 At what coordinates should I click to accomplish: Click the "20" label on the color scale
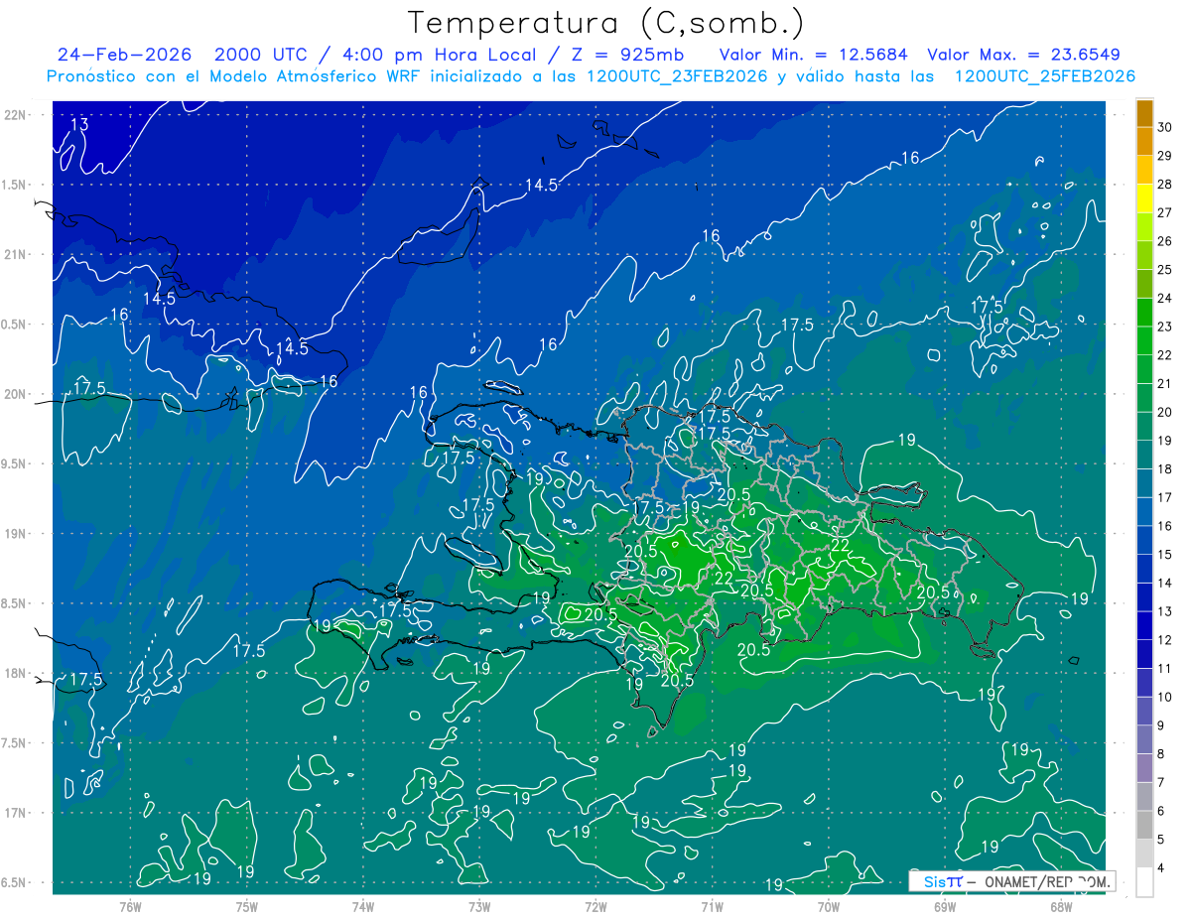coord(1165,412)
